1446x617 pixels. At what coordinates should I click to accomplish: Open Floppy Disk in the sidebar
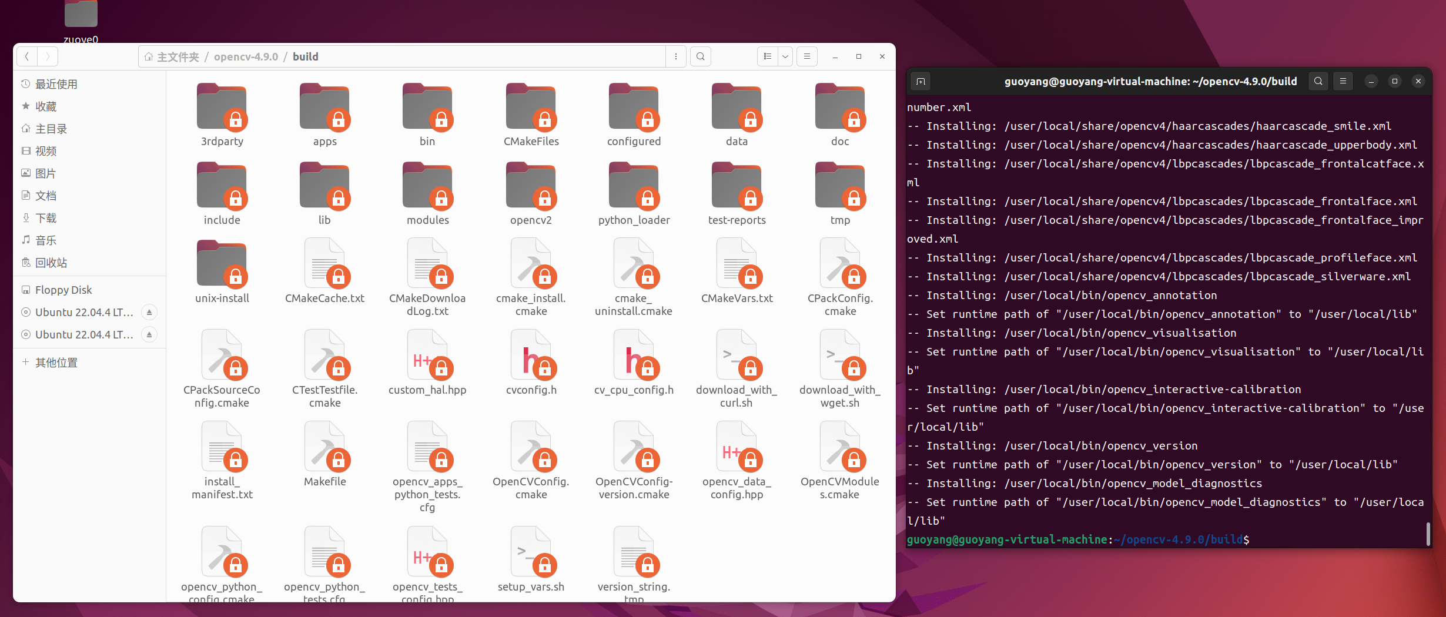pyautogui.click(x=89, y=290)
